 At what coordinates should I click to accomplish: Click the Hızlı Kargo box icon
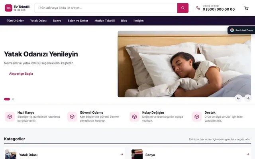click(10, 116)
